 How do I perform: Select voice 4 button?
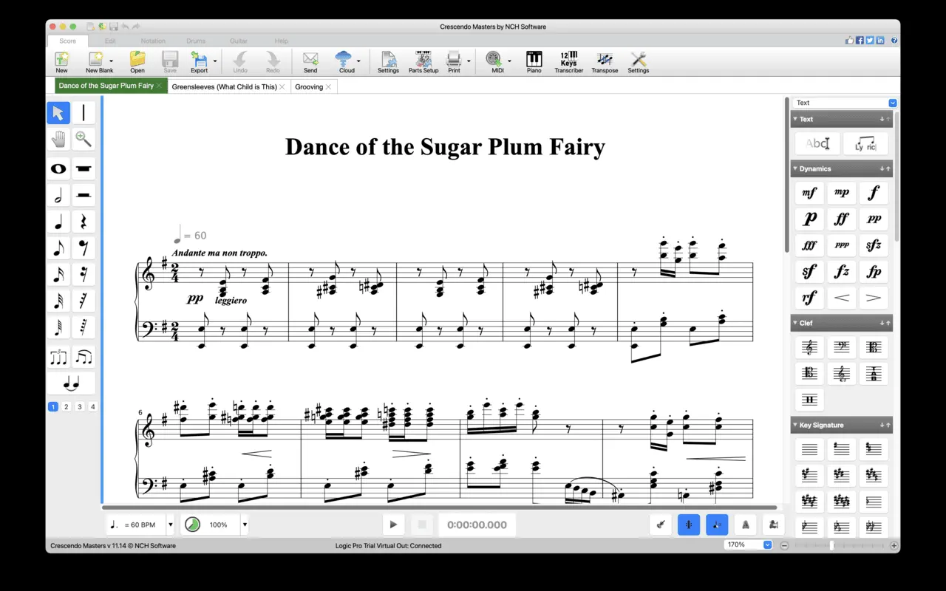click(93, 407)
